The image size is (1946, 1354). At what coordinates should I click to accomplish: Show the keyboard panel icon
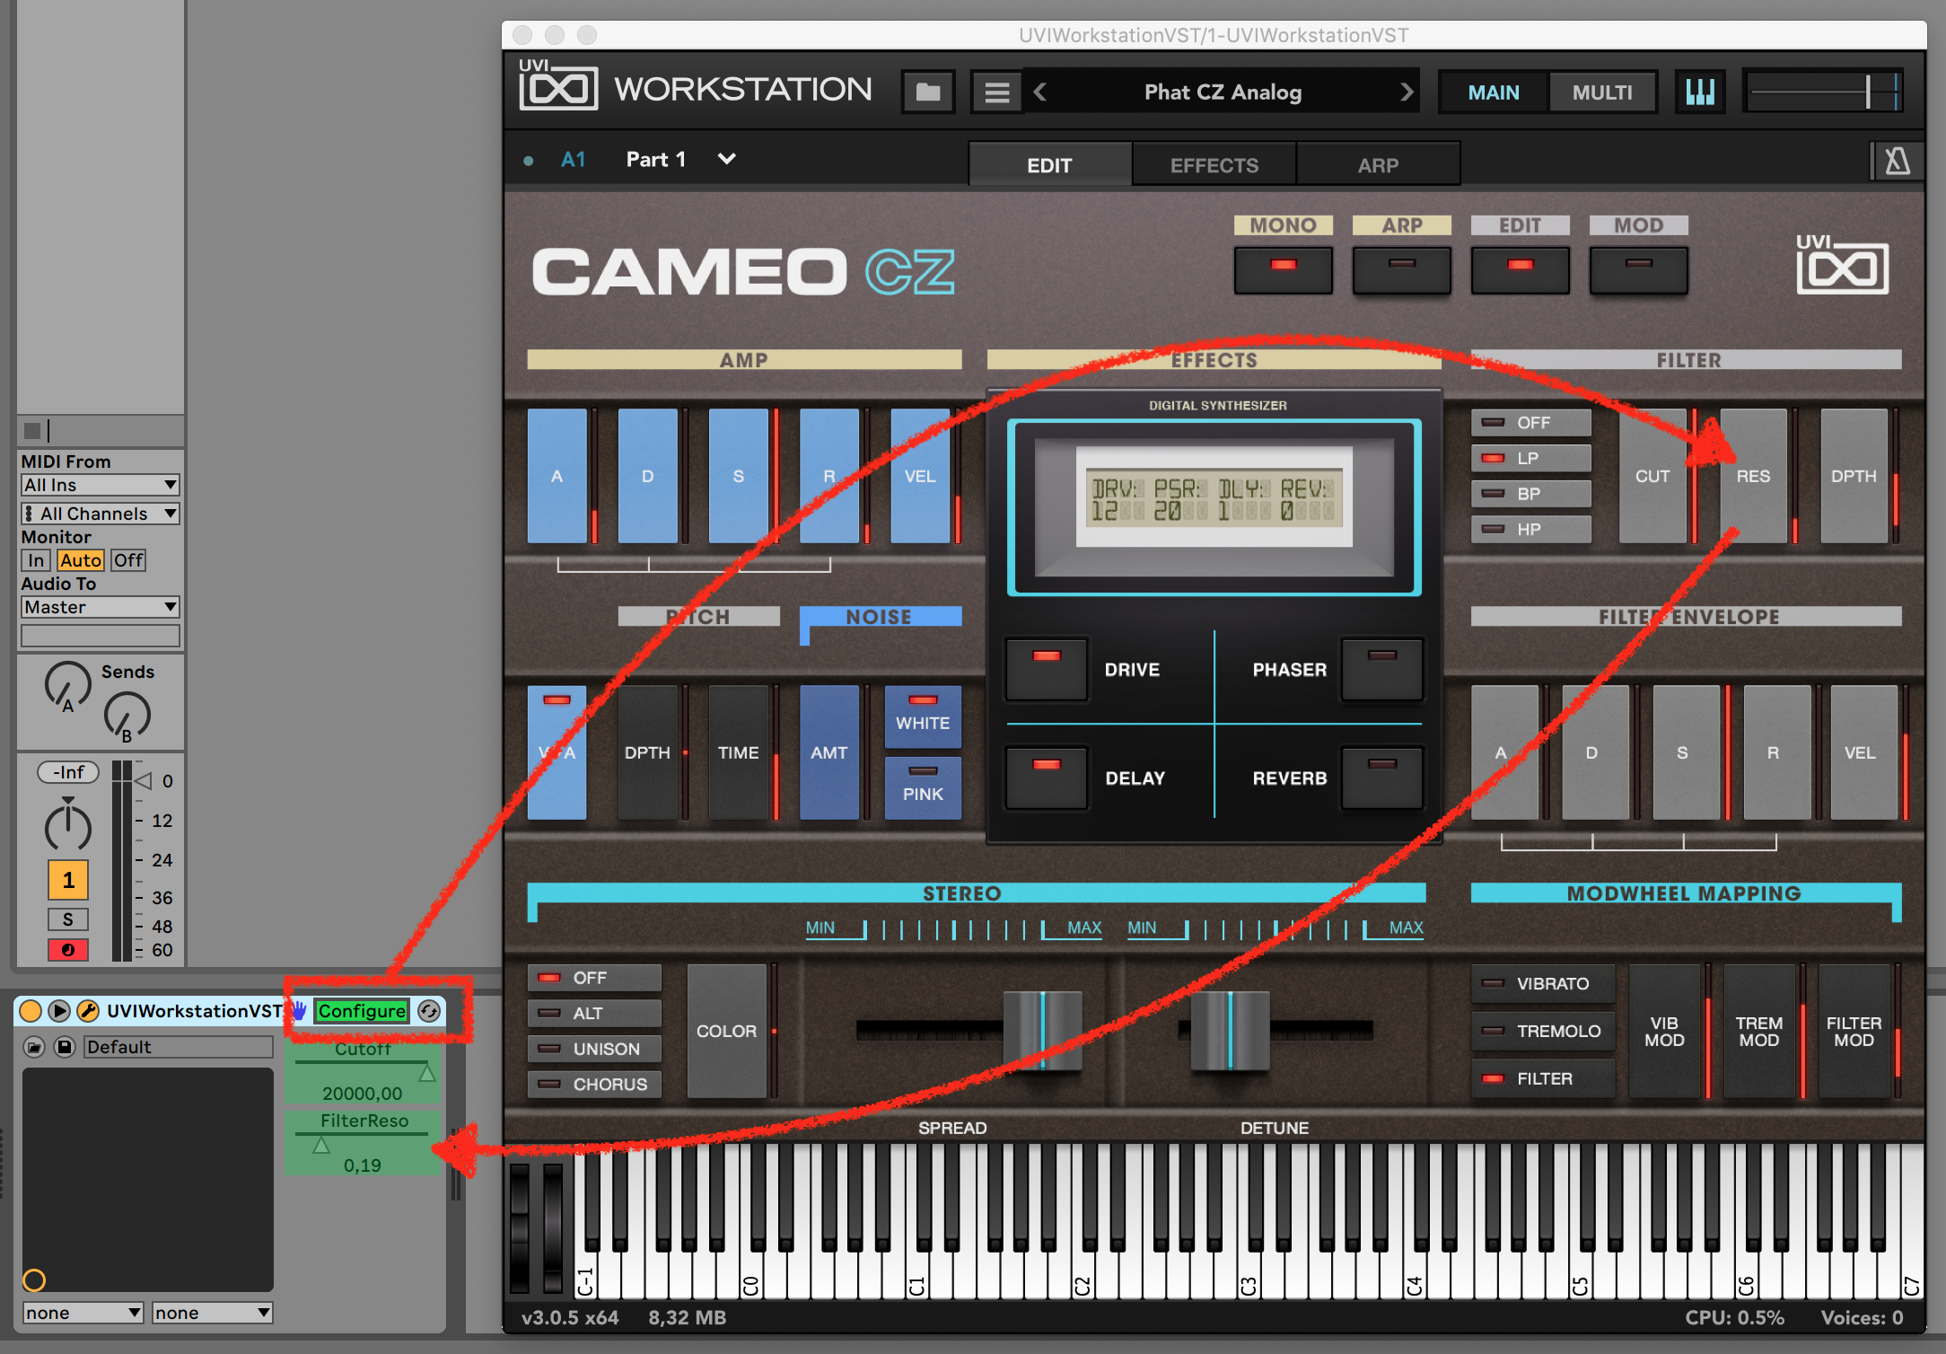[x=1700, y=92]
